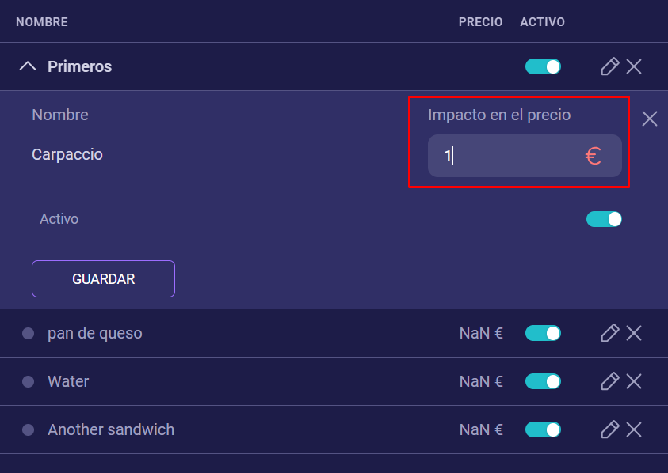Viewport: 668px width, 473px height.
Task: Edit the Water item
Action: click(609, 381)
